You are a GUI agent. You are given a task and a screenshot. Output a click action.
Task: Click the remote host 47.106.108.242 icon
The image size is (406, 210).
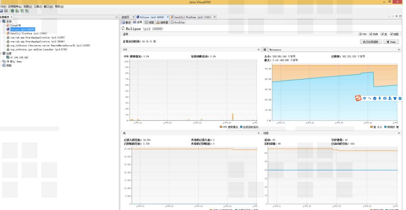pos(8,57)
